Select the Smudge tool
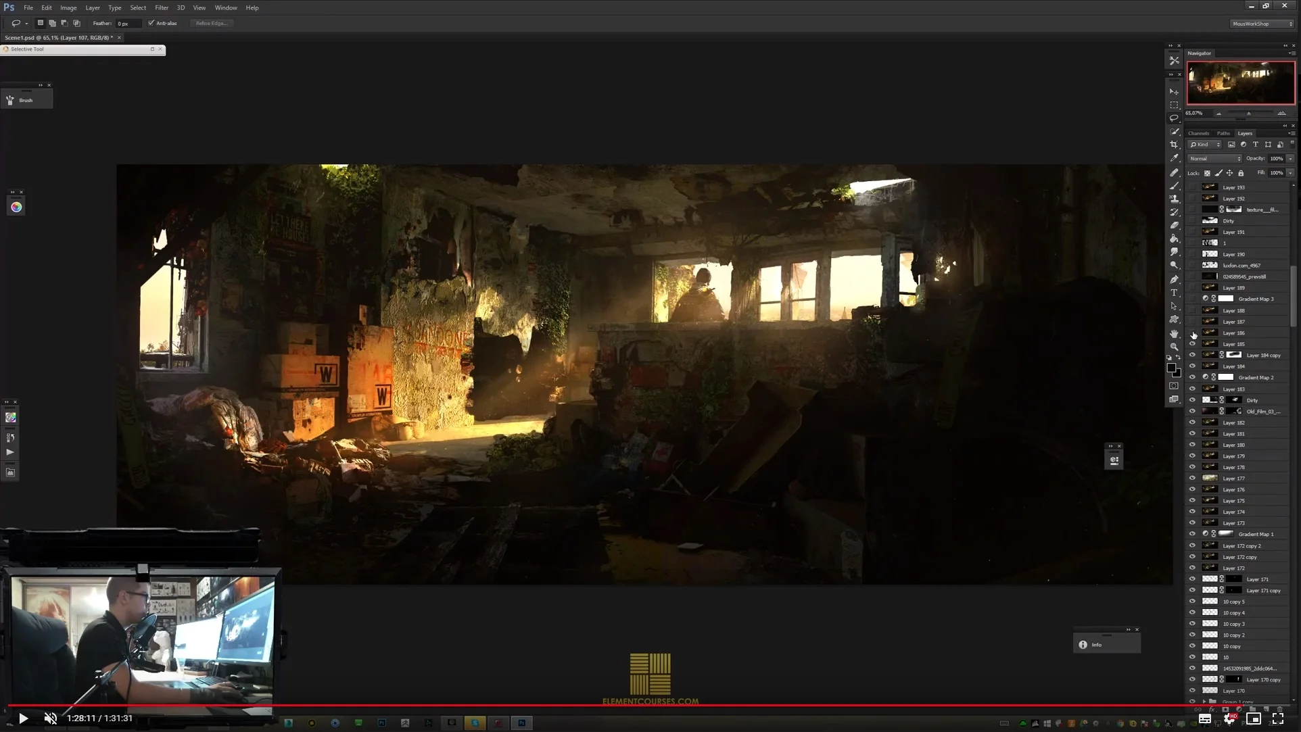This screenshot has height=732, width=1301. pyautogui.click(x=1174, y=252)
